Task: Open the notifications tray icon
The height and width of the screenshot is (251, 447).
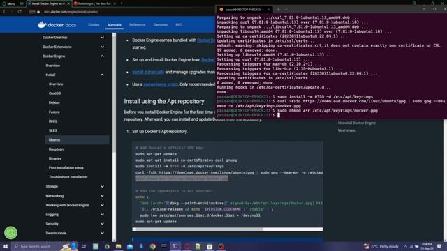Action: pyautogui.click(x=439, y=246)
